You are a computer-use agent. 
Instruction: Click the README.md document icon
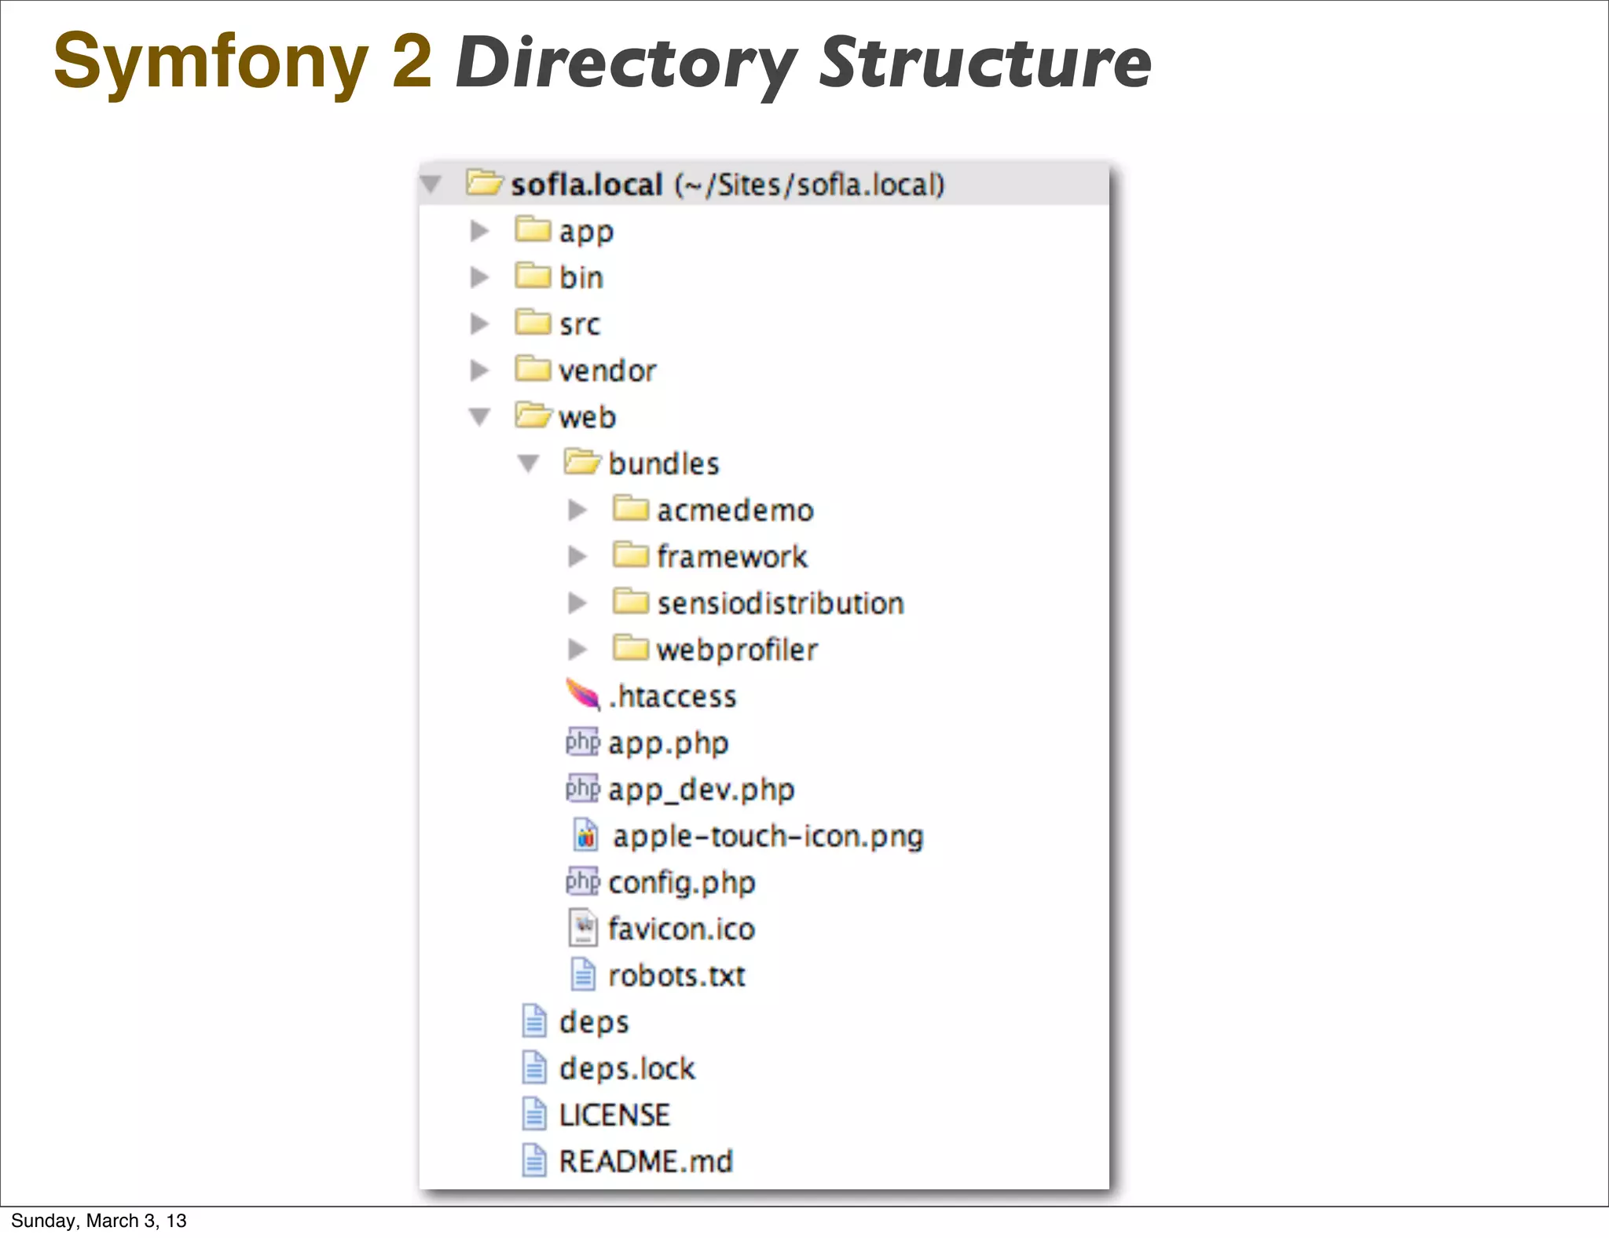coord(534,1160)
